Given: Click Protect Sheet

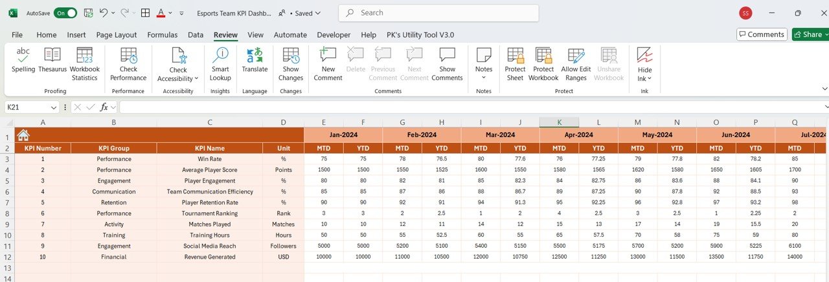Looking at the screenshot, I should (515, 64).
